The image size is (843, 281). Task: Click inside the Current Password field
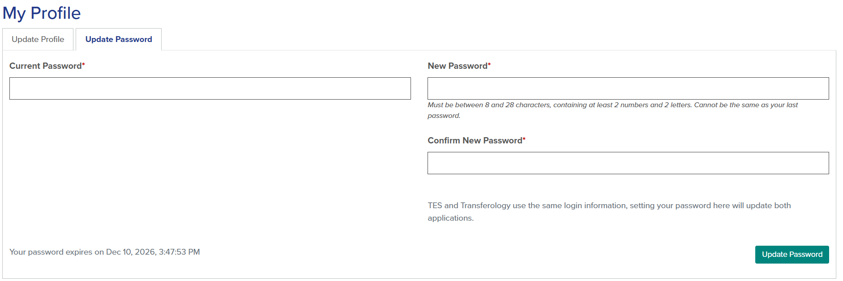209,88
